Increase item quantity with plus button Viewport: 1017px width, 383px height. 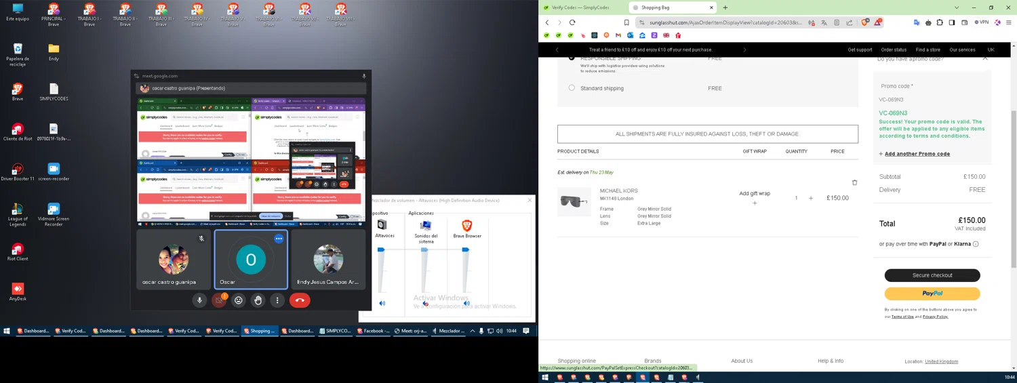(x=811, y=198)
